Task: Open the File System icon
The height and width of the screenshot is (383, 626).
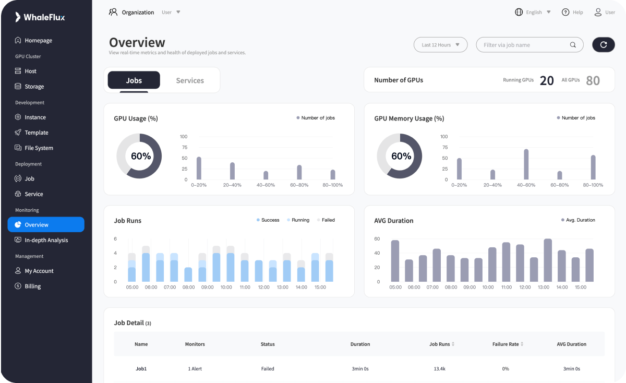Action: pos(17,148)
